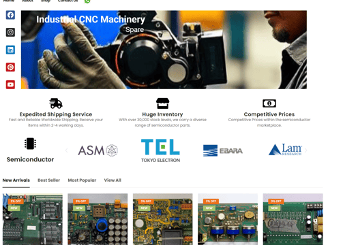Open product board with yellow circuit traces
The width and height of the screenshot is (343, 245).
pos(163,219)
